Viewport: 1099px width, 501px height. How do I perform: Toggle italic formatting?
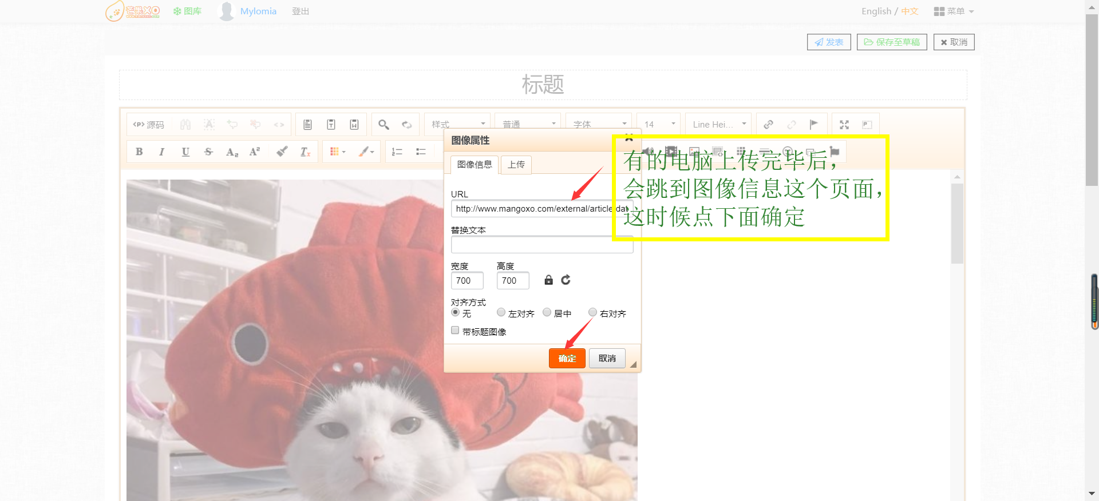162,152
